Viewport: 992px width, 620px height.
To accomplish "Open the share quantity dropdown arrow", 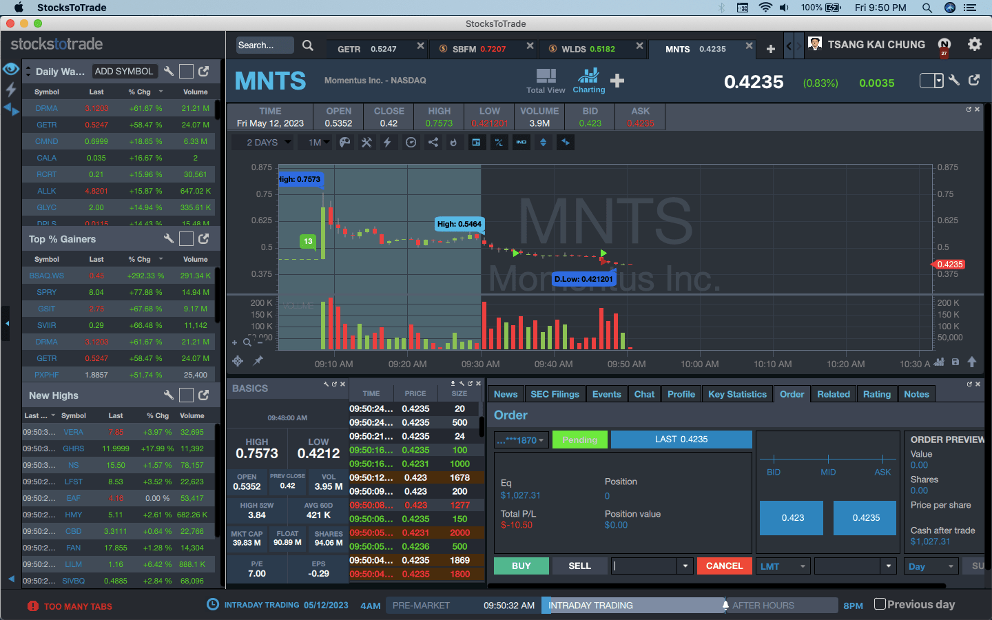I will pos(685,566).
